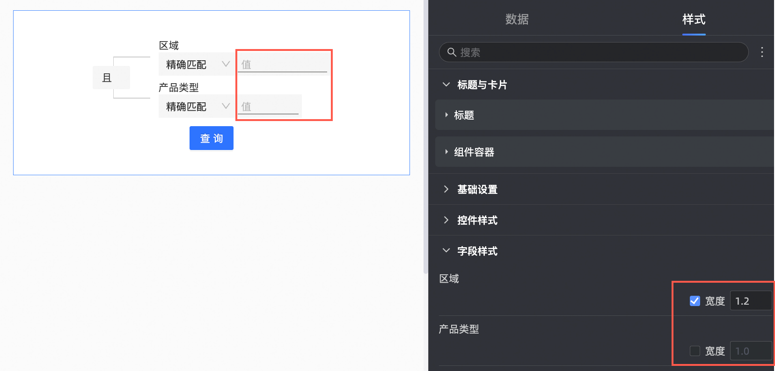Open the 区域 match type dropdown
775x371 pixels.
coord(197,64)
